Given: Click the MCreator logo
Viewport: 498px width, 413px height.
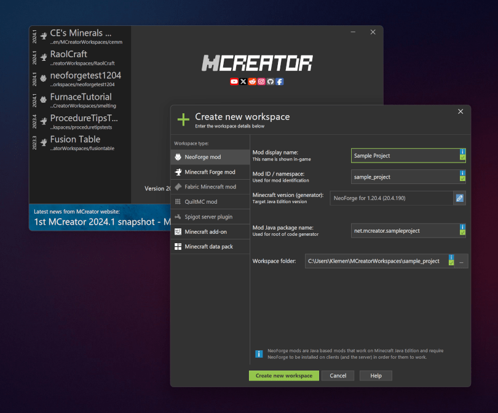Looking at the screenshot, I should (257, 63).
